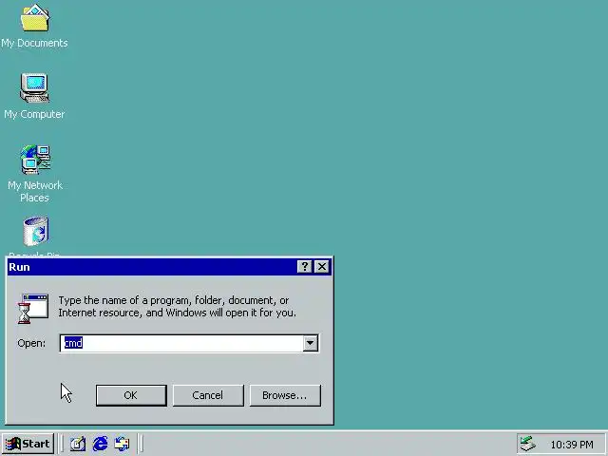Click the Run dialog's program icon
The image size is (608, 456).
(33, 309)
